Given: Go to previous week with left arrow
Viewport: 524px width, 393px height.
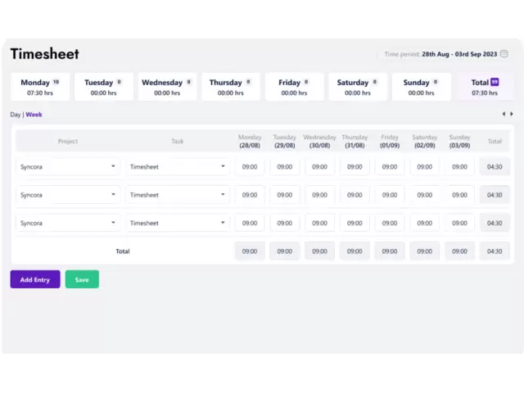Looking at the screenshot, I should click(x=504, y=114).
